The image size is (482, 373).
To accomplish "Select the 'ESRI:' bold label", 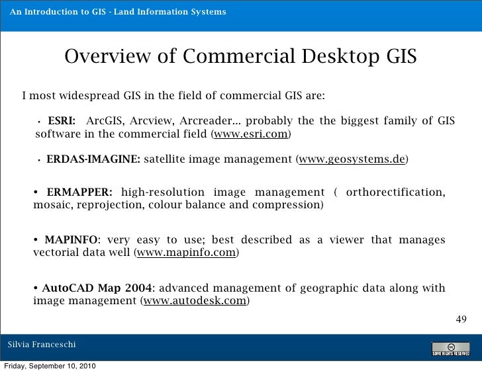I will click(62, 120).
